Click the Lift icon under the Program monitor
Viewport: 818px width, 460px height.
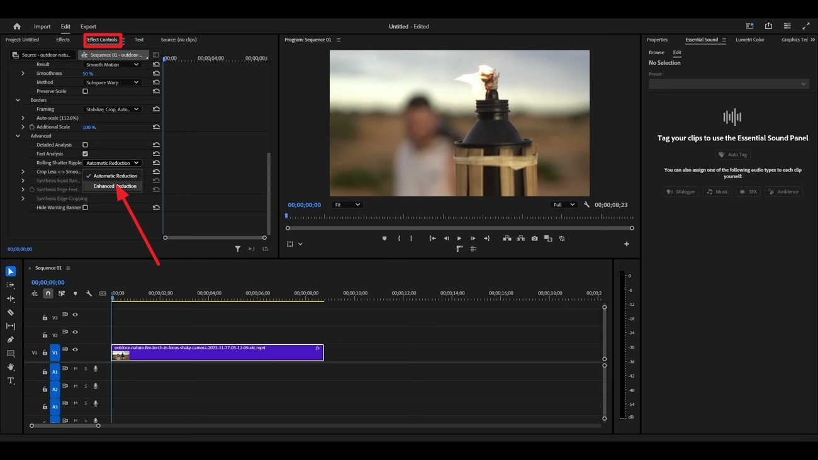tap(507, 238)
